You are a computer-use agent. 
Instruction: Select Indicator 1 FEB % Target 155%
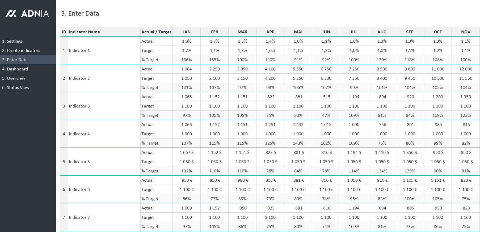pos(214,60)
